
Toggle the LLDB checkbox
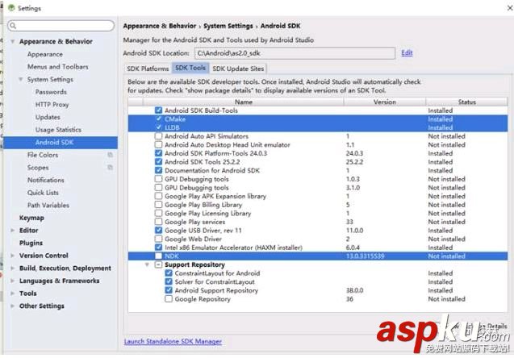click(159, 127)
